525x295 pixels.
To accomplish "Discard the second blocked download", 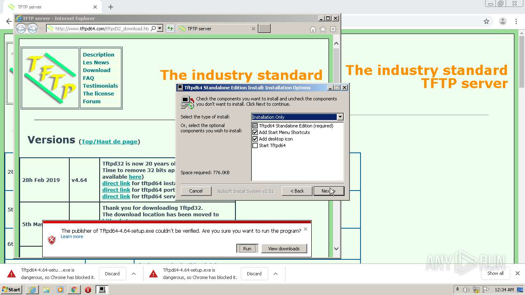I will click(x=254, y=274).
